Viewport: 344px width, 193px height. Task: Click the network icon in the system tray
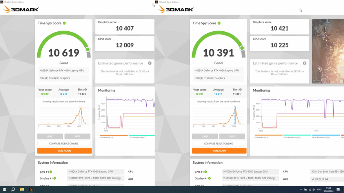point(310,190)
